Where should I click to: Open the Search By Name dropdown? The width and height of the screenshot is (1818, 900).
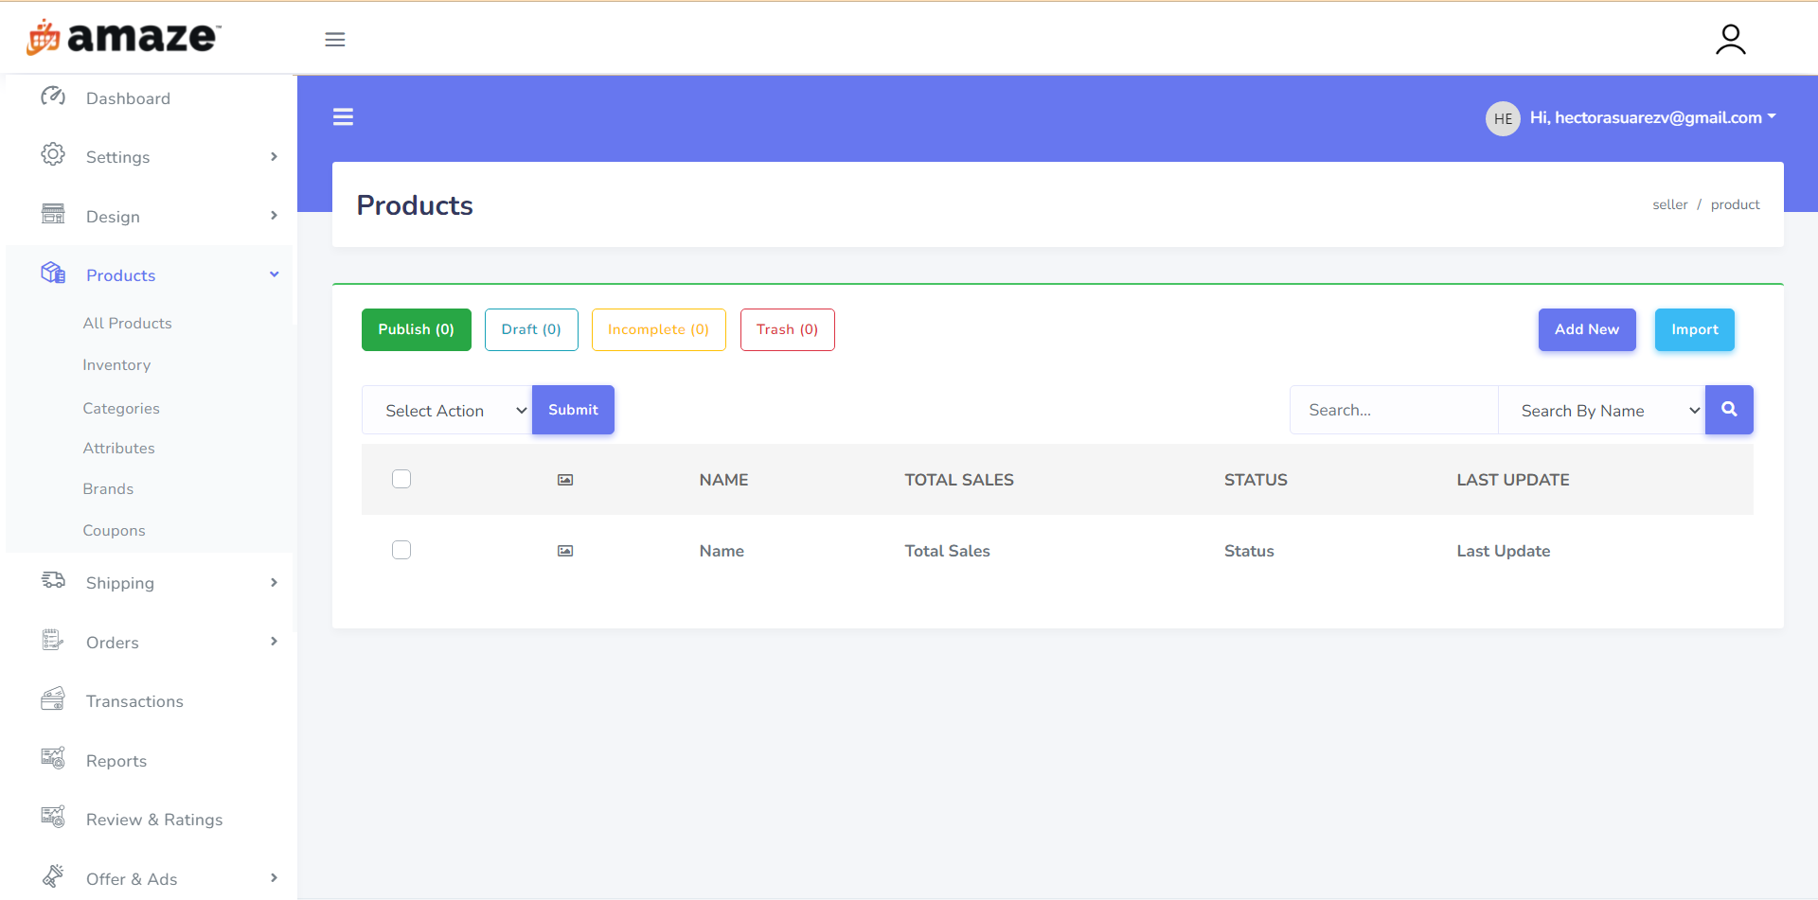pyautogui.click(x=1601, y=410)
